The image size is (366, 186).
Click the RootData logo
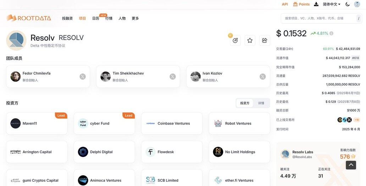click(29, 18)
